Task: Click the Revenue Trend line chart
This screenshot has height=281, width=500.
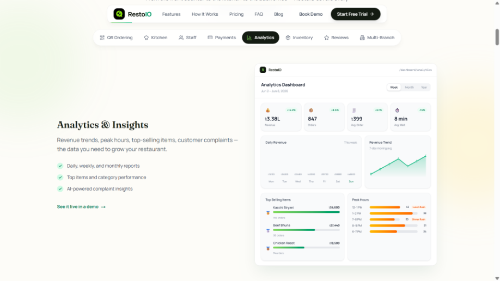Action: tap(398, 165)
